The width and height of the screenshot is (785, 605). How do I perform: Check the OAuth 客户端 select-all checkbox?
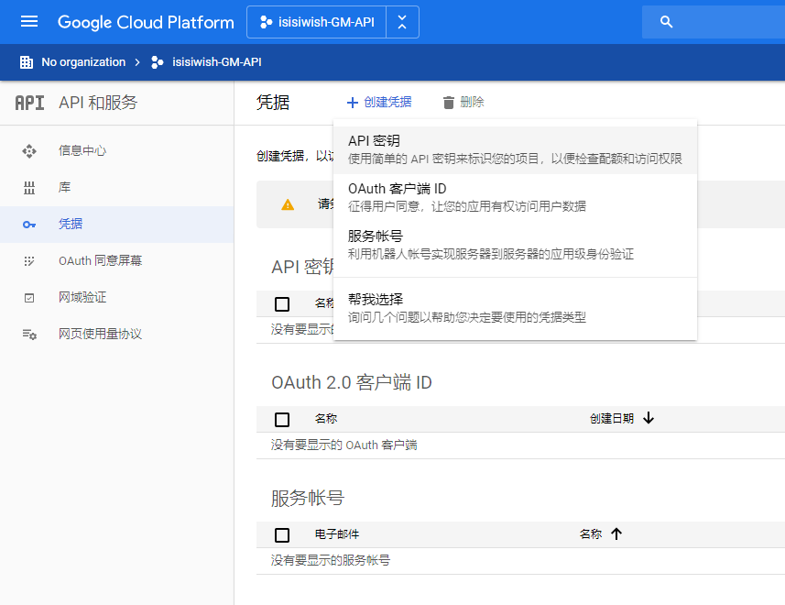281,418
